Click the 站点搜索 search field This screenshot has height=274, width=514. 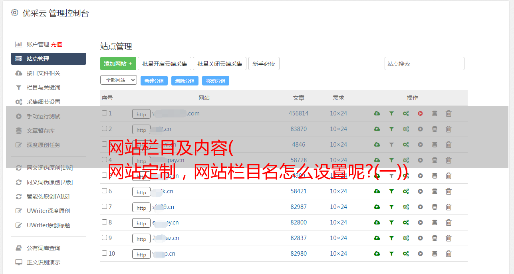(x=424, y=64)
